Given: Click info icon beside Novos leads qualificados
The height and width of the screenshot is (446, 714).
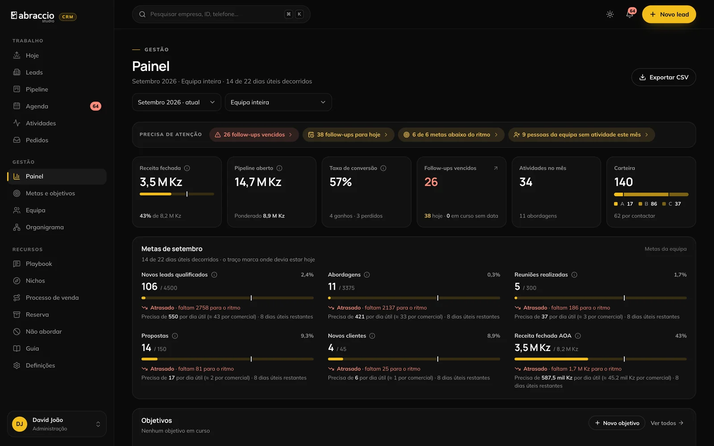Looking at the screenshot, I should tap(214, 275).
